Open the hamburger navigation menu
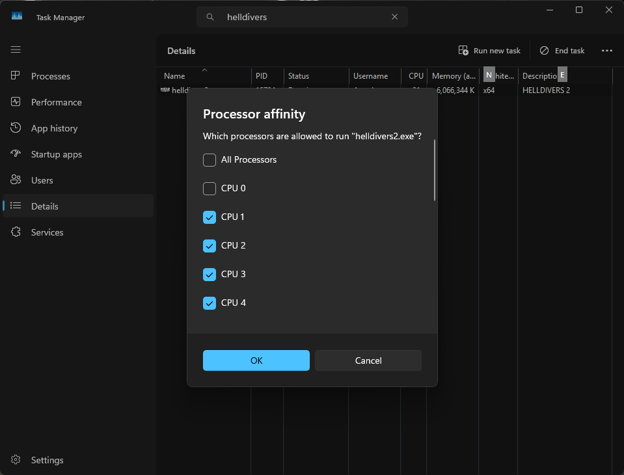Image resolution: width=624 pixels, height=475 pixels. [x=16, y=49]
